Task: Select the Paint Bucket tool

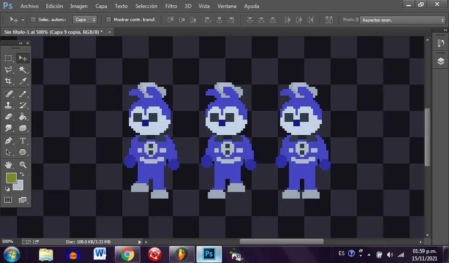Action: pyautogui.click(x=23, y=117)
